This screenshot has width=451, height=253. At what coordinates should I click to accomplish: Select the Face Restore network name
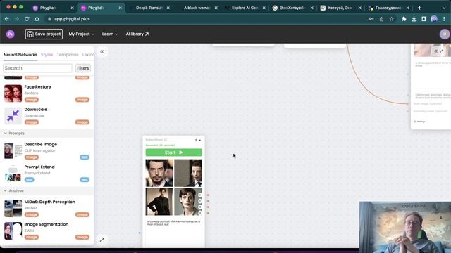tap(37, 87)
